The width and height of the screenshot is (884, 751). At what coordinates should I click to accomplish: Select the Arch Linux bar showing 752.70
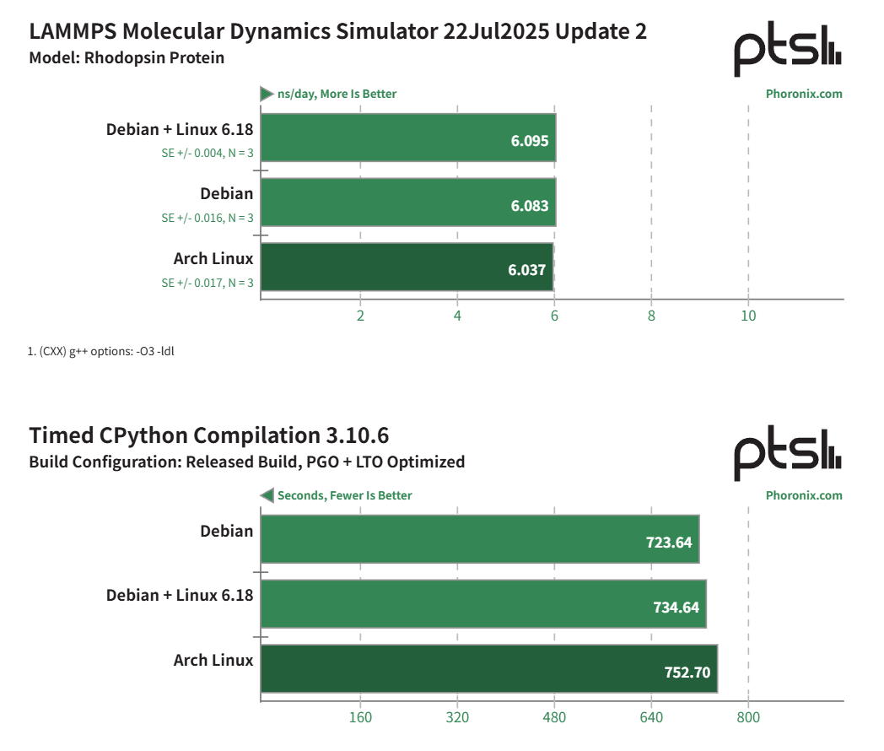[x=488, y=669]
